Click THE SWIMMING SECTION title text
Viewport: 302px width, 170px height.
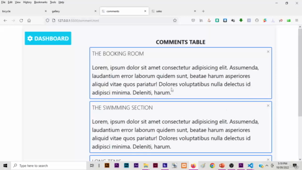[122, 108]
